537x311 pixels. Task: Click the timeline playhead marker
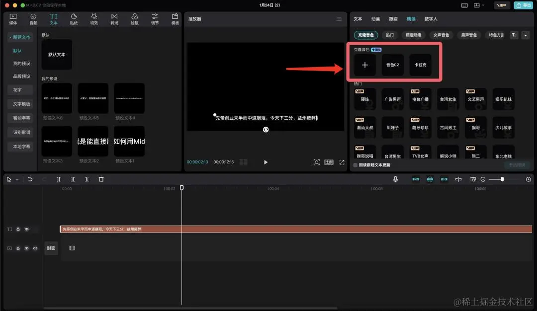[x=182, y=188]
